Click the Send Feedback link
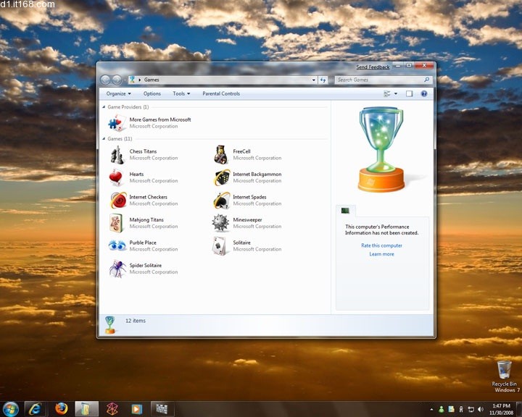 373,67
